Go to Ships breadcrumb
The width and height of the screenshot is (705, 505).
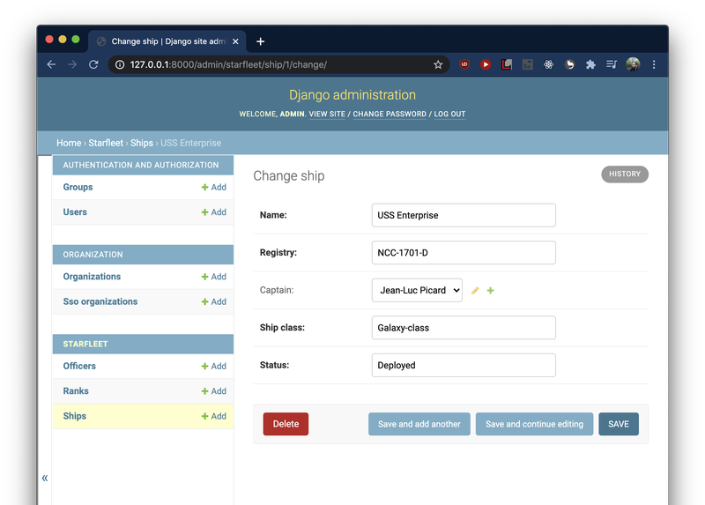pyautogui.click(x=142, y=143)
